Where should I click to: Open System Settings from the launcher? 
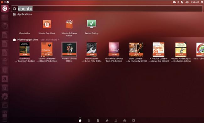click(x=5, y=97)
